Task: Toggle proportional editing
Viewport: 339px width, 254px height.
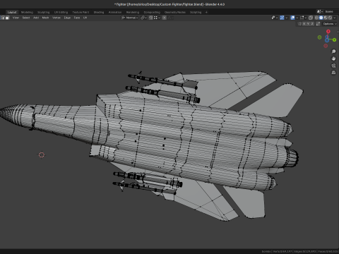Action: click(165, 18)
